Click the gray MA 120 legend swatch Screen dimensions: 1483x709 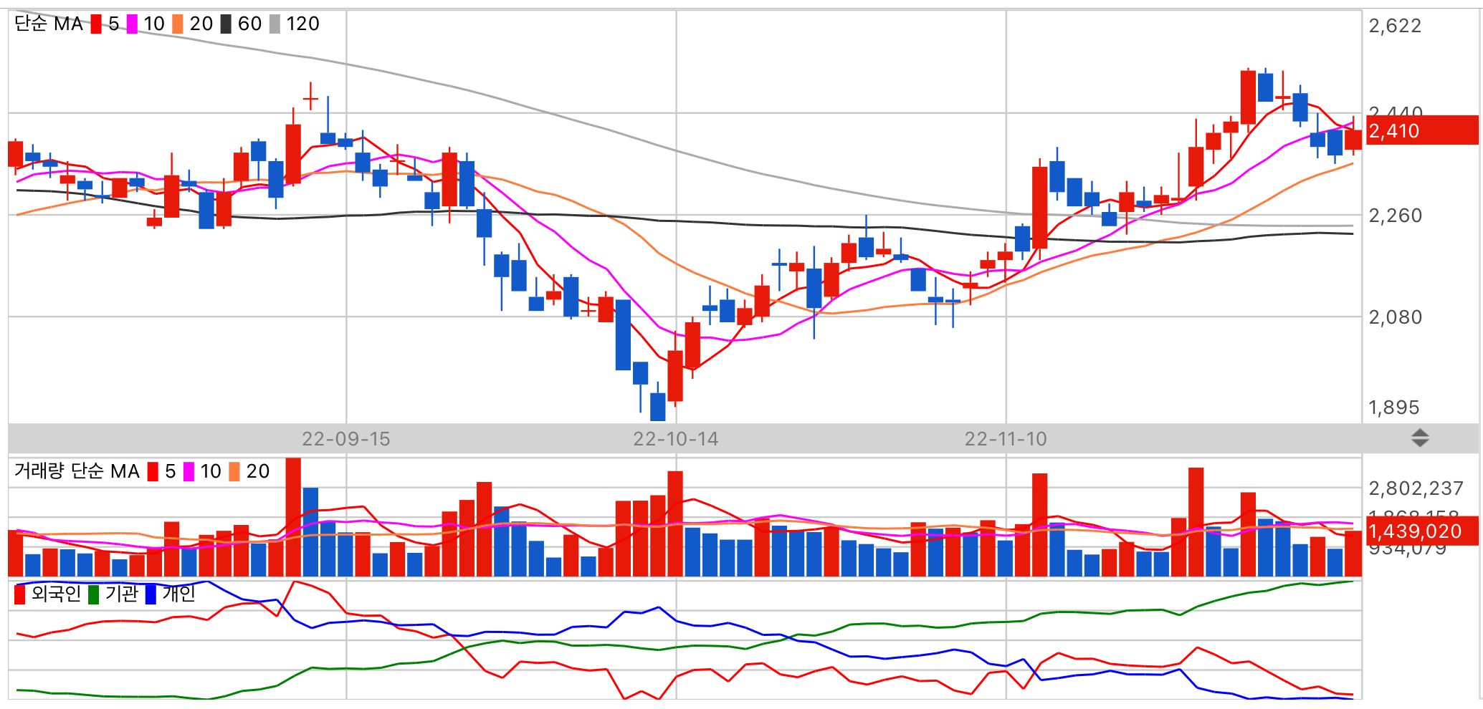coord(275,24)
